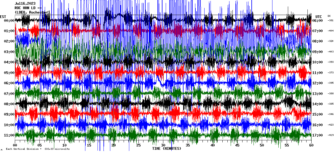Select the 12:00 UTC row label
This screenshot has height=153, width=335.
[317, 83]
